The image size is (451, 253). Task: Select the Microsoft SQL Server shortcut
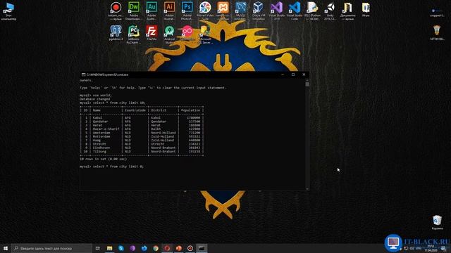tap(205, 34)
